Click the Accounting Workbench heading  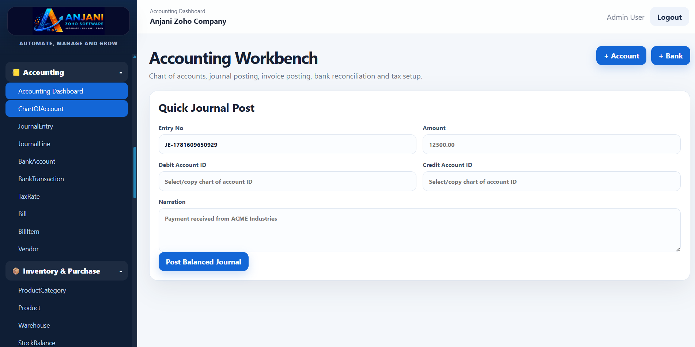(233, 58)
